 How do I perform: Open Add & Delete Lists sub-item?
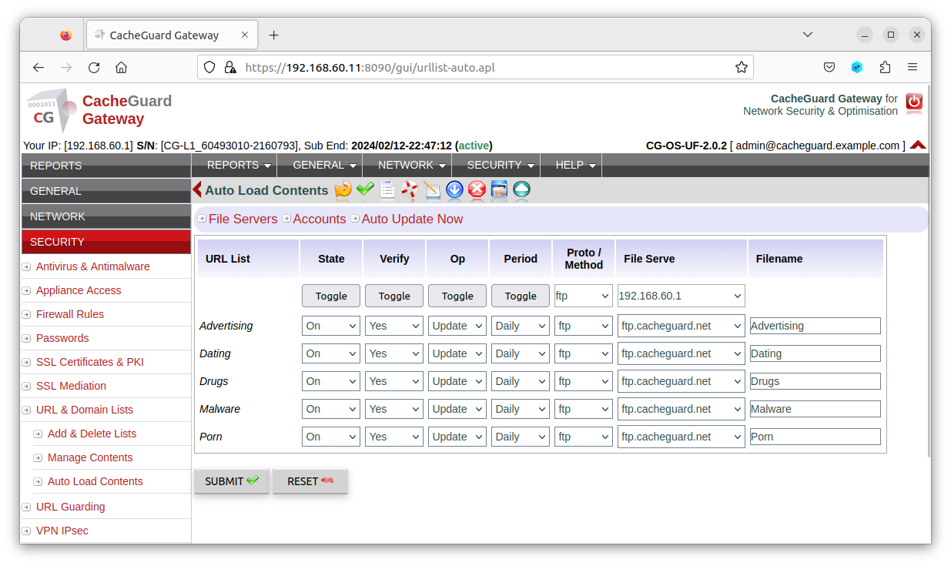coord(92,434)
